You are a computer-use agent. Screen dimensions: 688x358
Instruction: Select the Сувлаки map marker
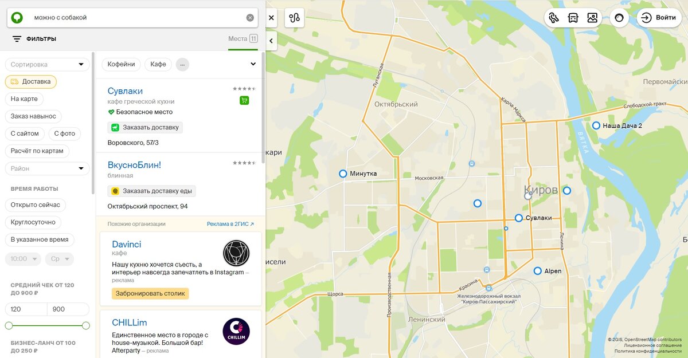(519, 218)
